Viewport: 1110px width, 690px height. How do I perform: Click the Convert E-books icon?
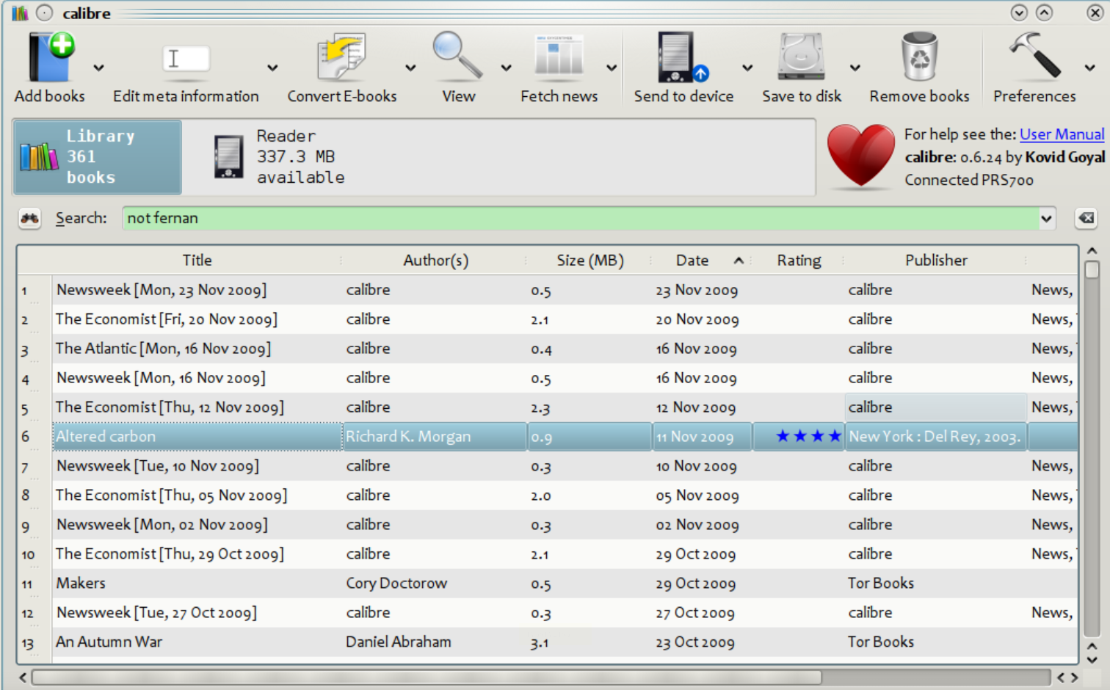tap(341, 57)
